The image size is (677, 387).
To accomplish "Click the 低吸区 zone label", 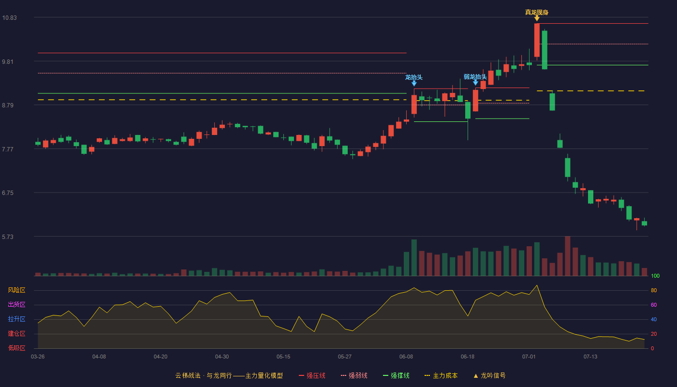I will pos(16,348).
